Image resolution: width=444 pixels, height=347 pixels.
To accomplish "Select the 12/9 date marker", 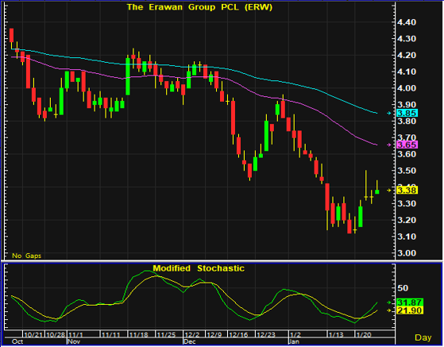I will pos(214,335).
